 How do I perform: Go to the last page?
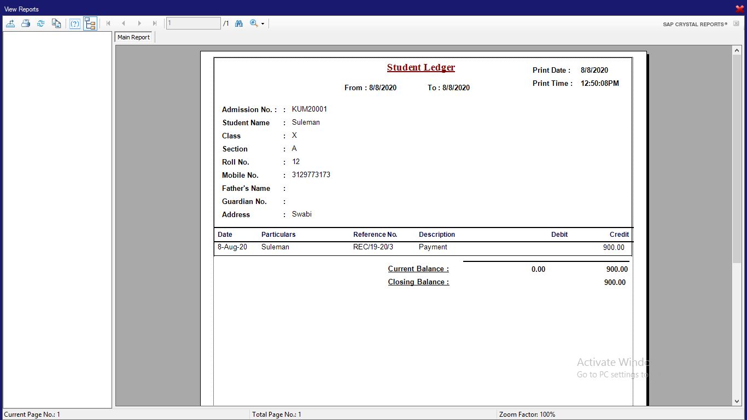[x=155, y=24]
